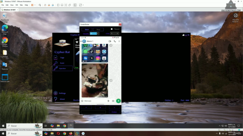Open the VMware View menu

(12, 5)
